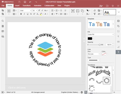Toggle bold formatting
The width and height of the screenshot is (121, 94).
[21, 14]
